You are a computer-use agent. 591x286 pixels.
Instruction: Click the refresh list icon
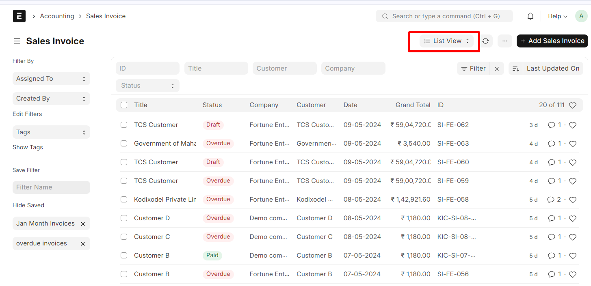(x=485, y=41)
